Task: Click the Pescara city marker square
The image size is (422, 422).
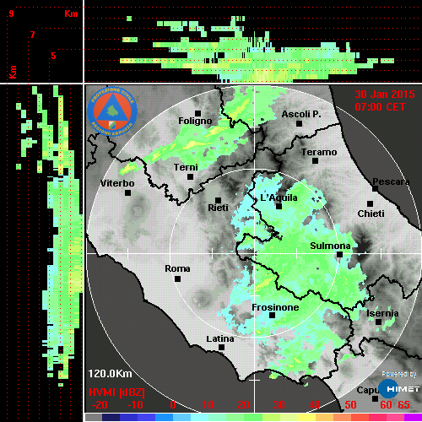Action: click(376, 188)
